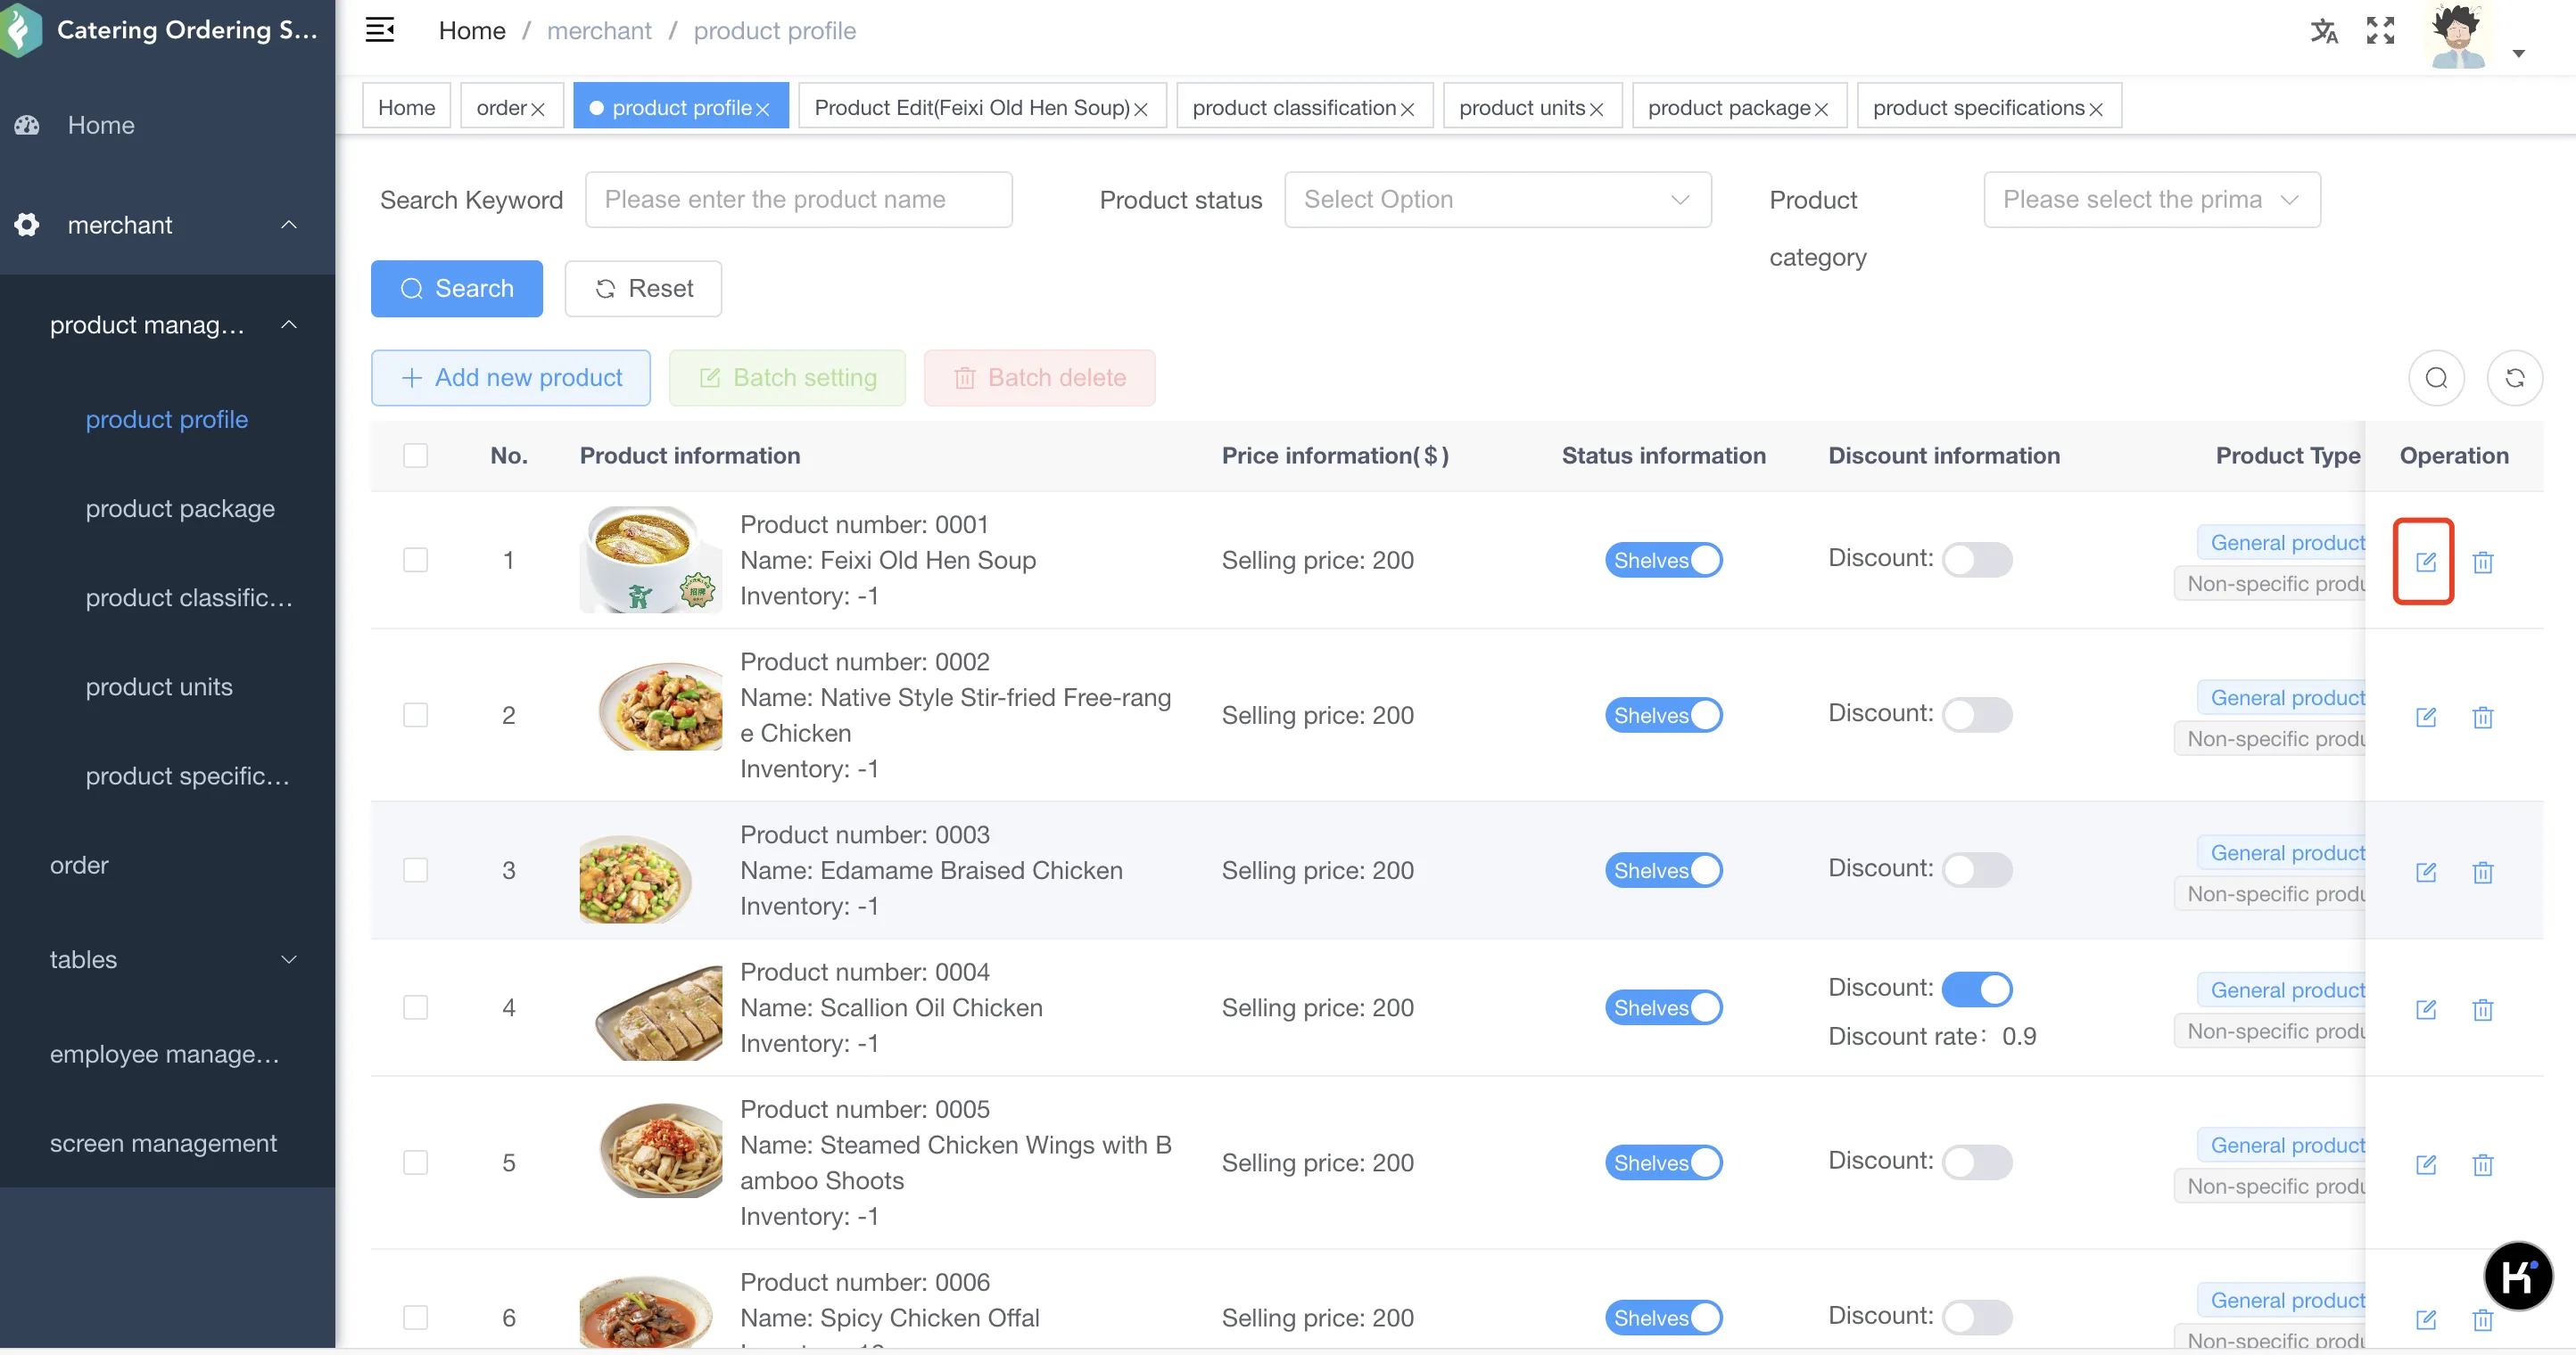Close the order tab
Screen dimensions: 2576x1355
pos(537,109)
